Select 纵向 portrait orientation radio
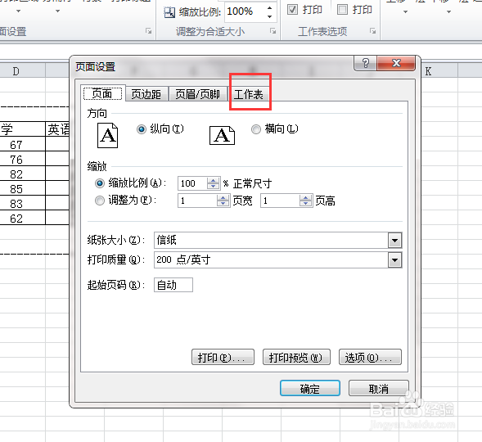This screenshot has width=482, height=442. tap(142, 129)
